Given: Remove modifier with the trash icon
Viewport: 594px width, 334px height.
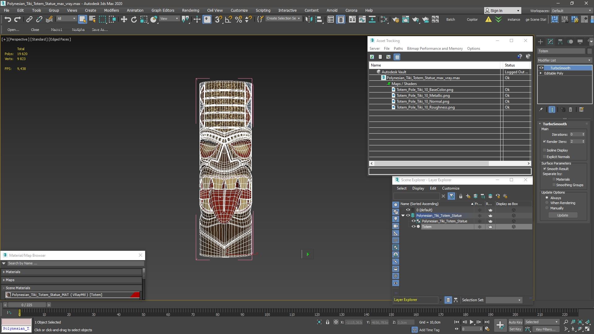Looking at the screenshot, I should click(570, 109).
